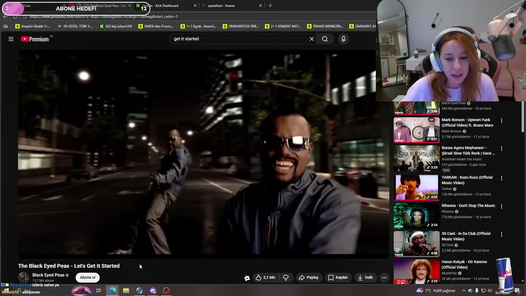Click the Paylaş share button

[x=308, y=277]
